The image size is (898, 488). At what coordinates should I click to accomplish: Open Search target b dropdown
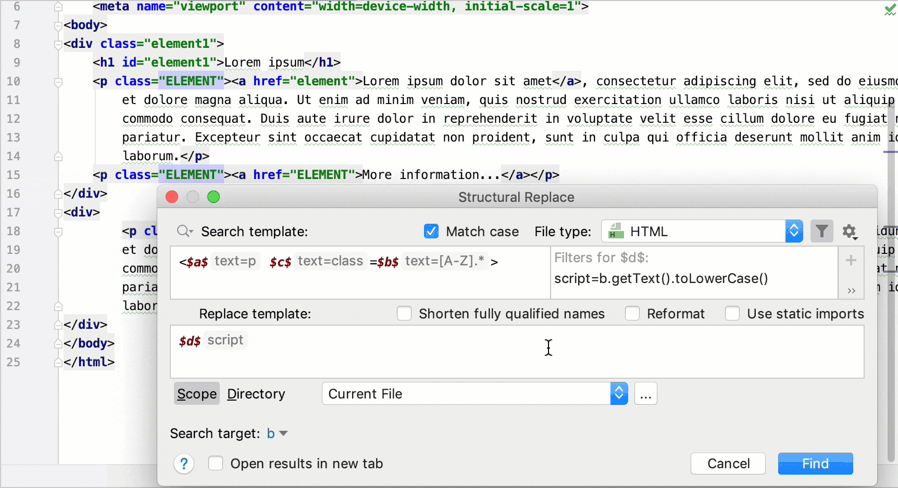pyautogui.click(x=278, y=433)
